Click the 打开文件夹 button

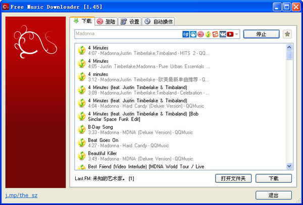pyautogui.click(x=233, y=178)
